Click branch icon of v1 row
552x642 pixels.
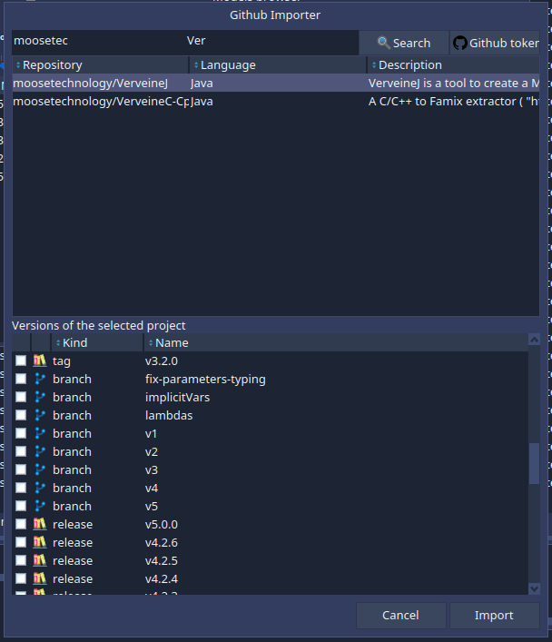pos(40,433)
